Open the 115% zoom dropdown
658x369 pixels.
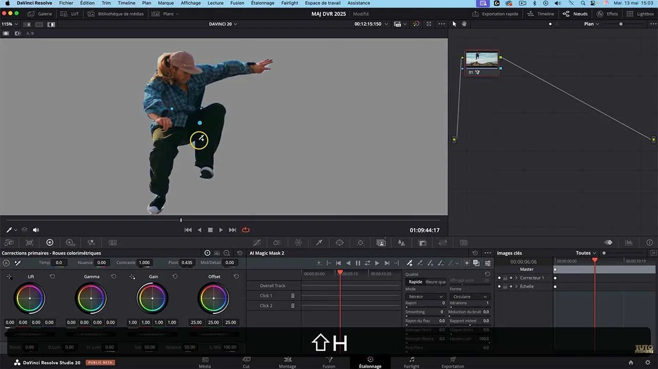(10, 24)
